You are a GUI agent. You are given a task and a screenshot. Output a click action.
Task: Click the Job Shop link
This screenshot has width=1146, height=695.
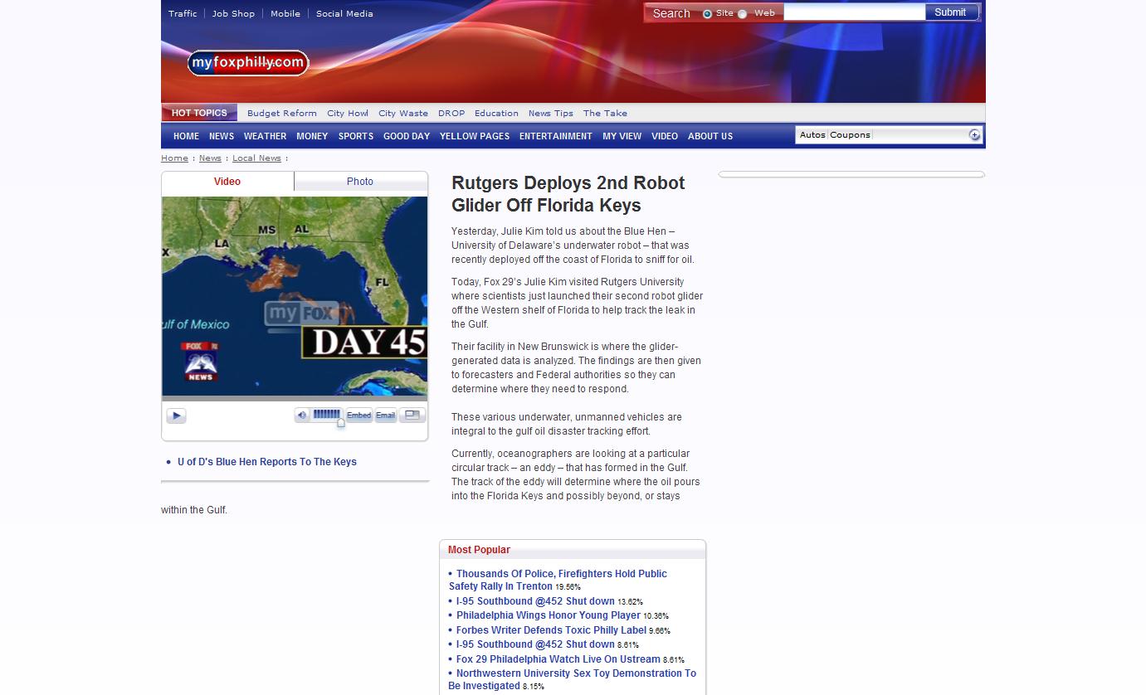(x=233, y=13)
